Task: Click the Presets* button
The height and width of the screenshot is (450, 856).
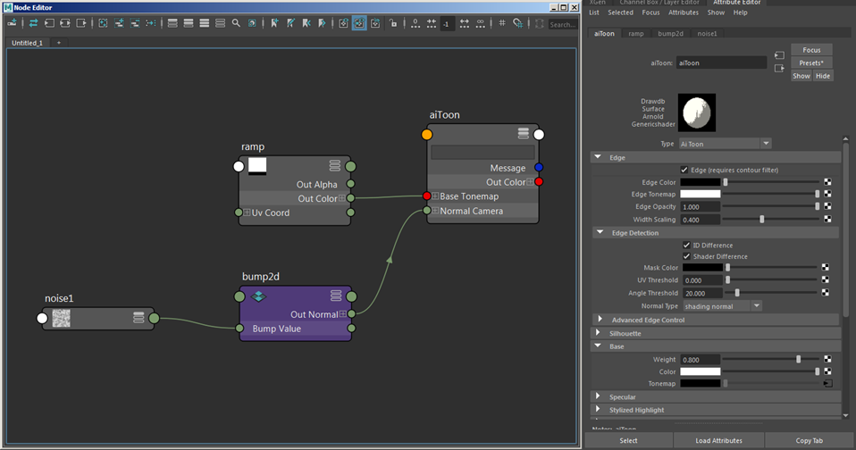Action: pyautogui.click(x=811, y=62)
